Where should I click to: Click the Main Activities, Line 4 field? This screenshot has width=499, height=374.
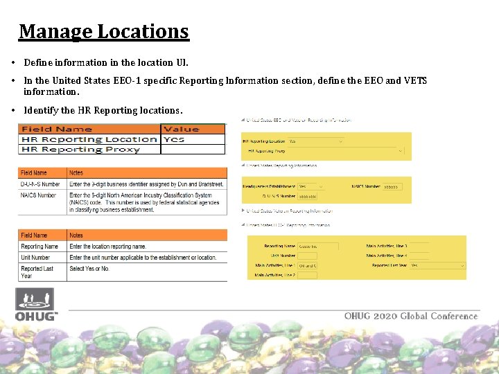tap(419, 256)
